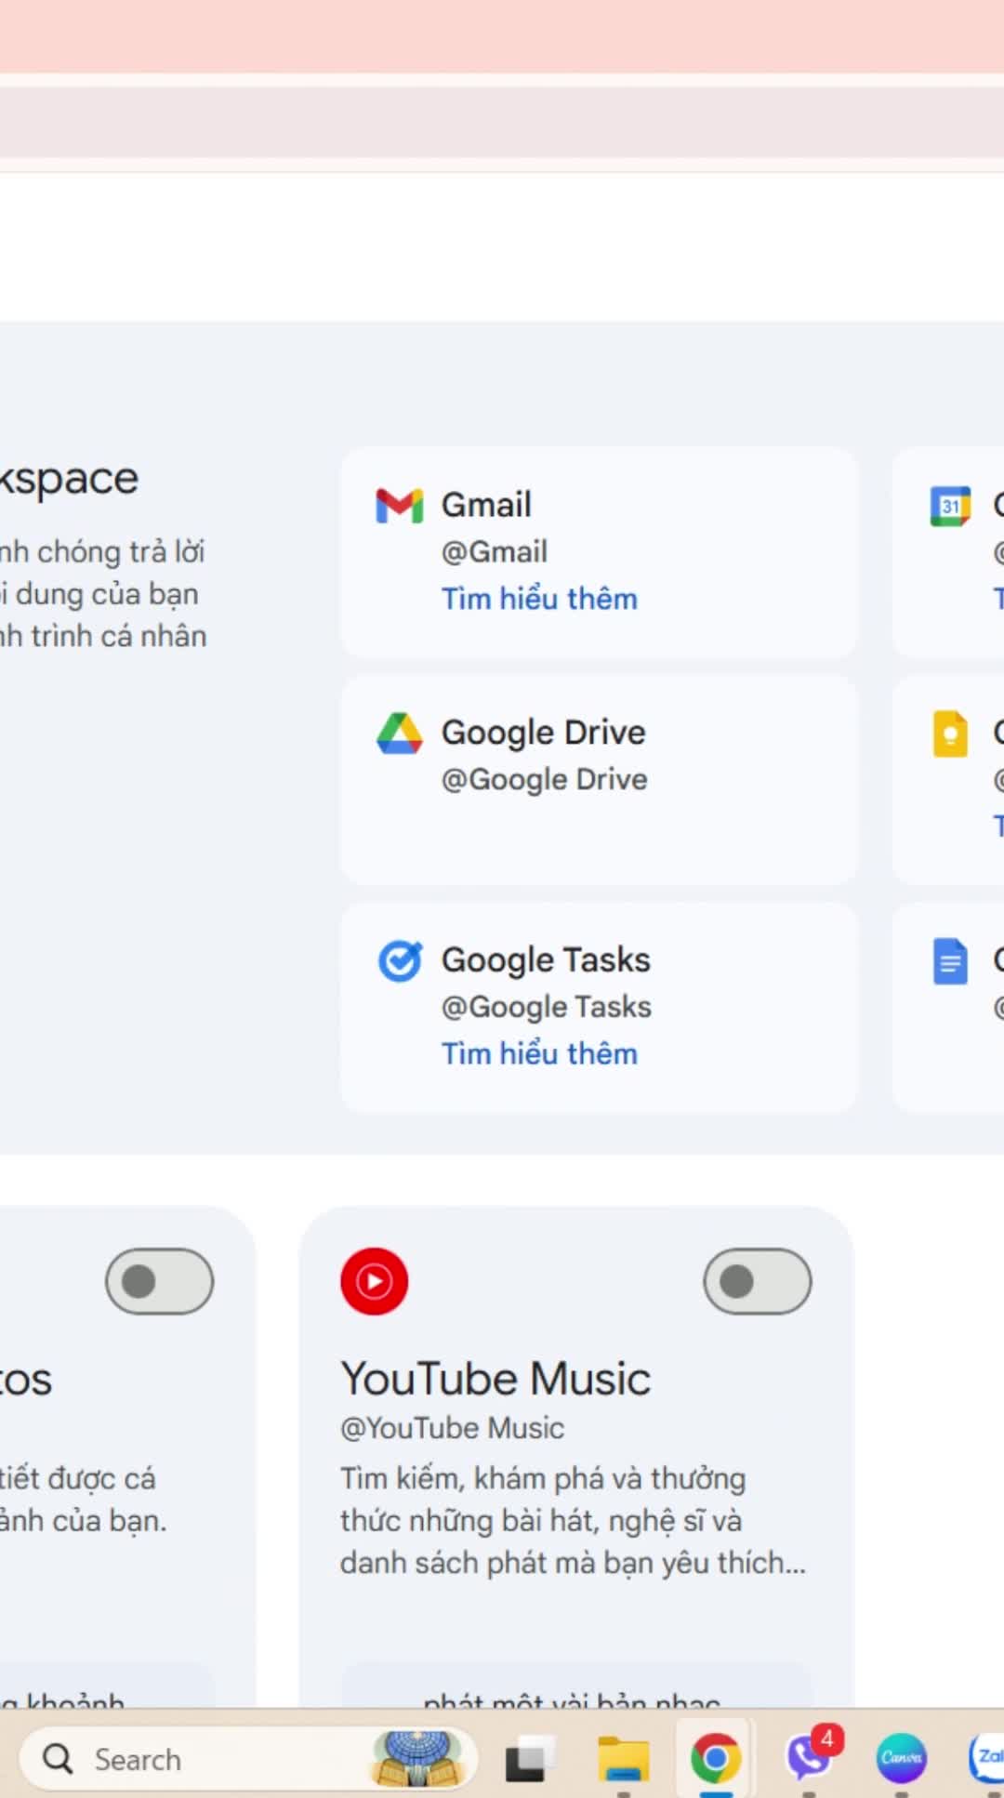Click the Gmail envelope icon
Viewport: 1004px width, 1798px height.
coord(399,505)
